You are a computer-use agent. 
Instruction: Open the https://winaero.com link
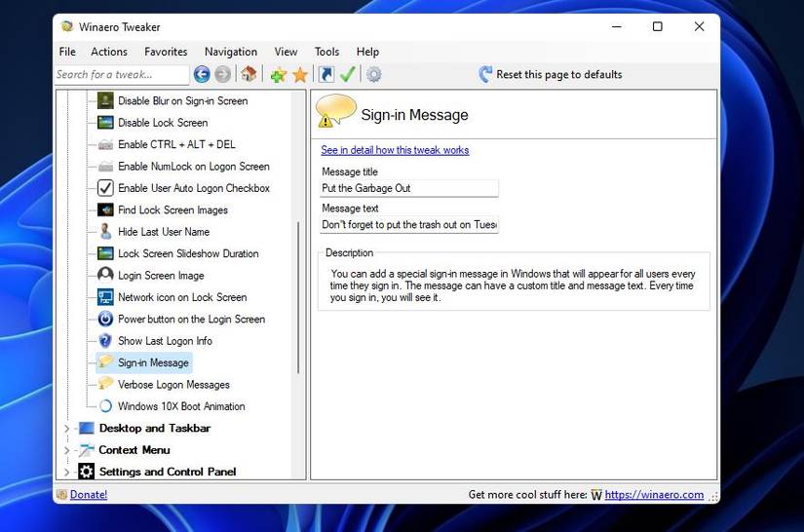pyautogui.click(x=654, y=495)
